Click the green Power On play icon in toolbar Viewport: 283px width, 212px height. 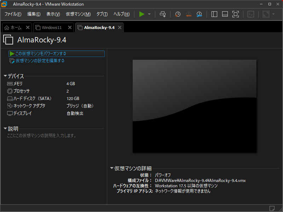[x=142, y=14]
